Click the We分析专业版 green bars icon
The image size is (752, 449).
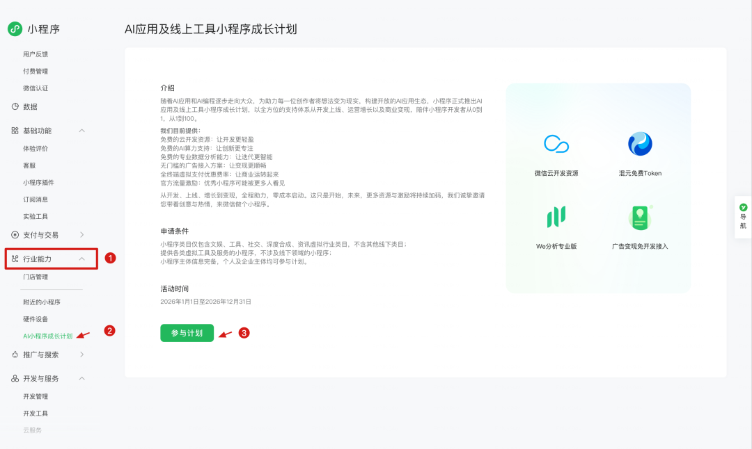pos(556,217)
